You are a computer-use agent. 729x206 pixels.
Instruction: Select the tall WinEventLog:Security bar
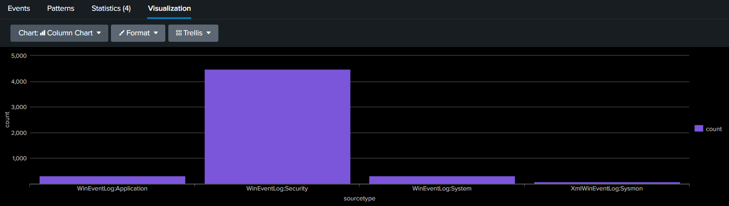[277, 127]
